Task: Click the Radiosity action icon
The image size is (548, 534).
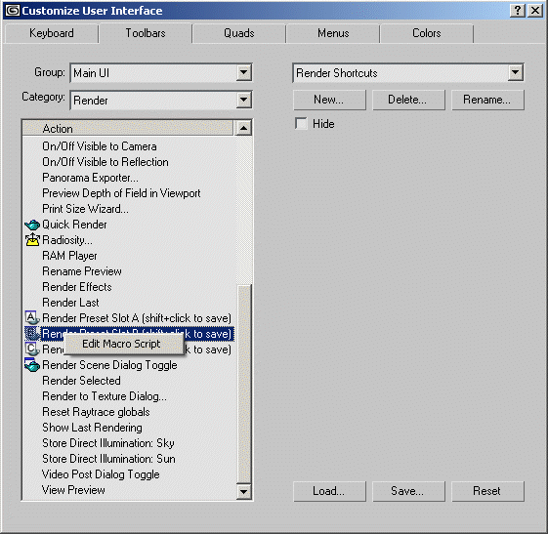Action: [32, 240]
